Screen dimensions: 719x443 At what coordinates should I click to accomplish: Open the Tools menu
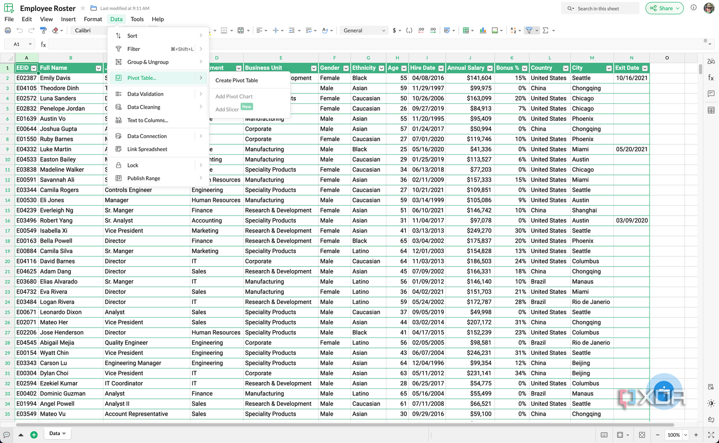click(x=137, y=19)
